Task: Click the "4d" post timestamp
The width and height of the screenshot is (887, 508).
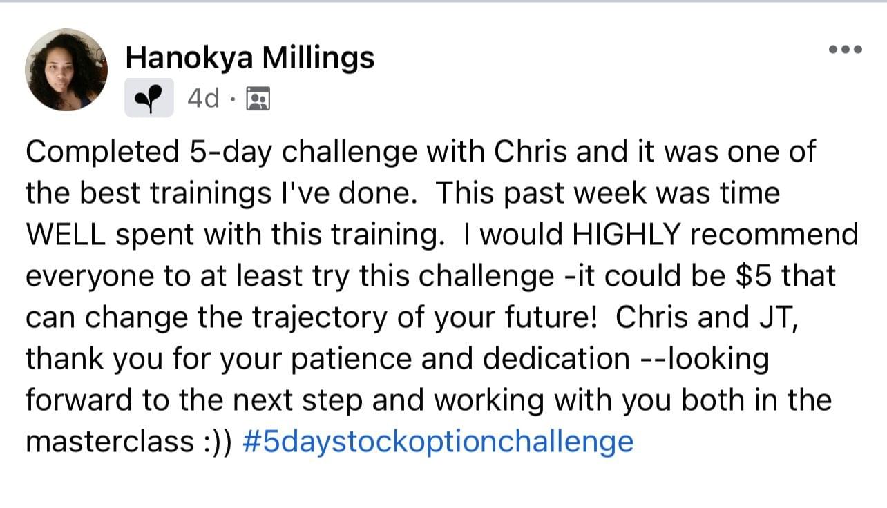Action: (x=203, y=99)
